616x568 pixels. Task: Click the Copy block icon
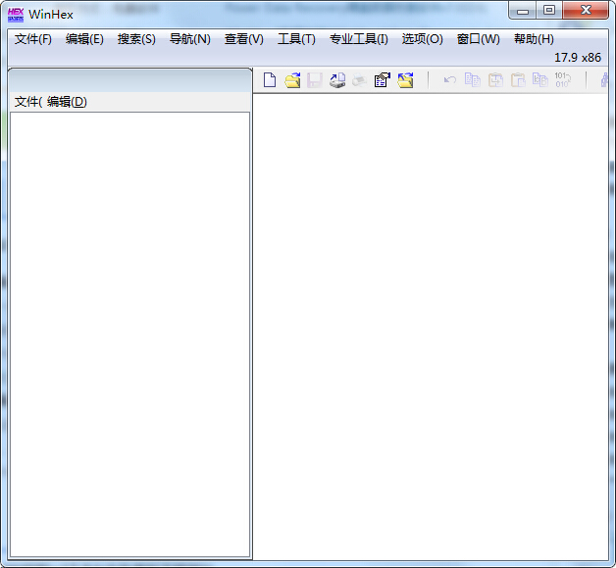coord(472,80)
